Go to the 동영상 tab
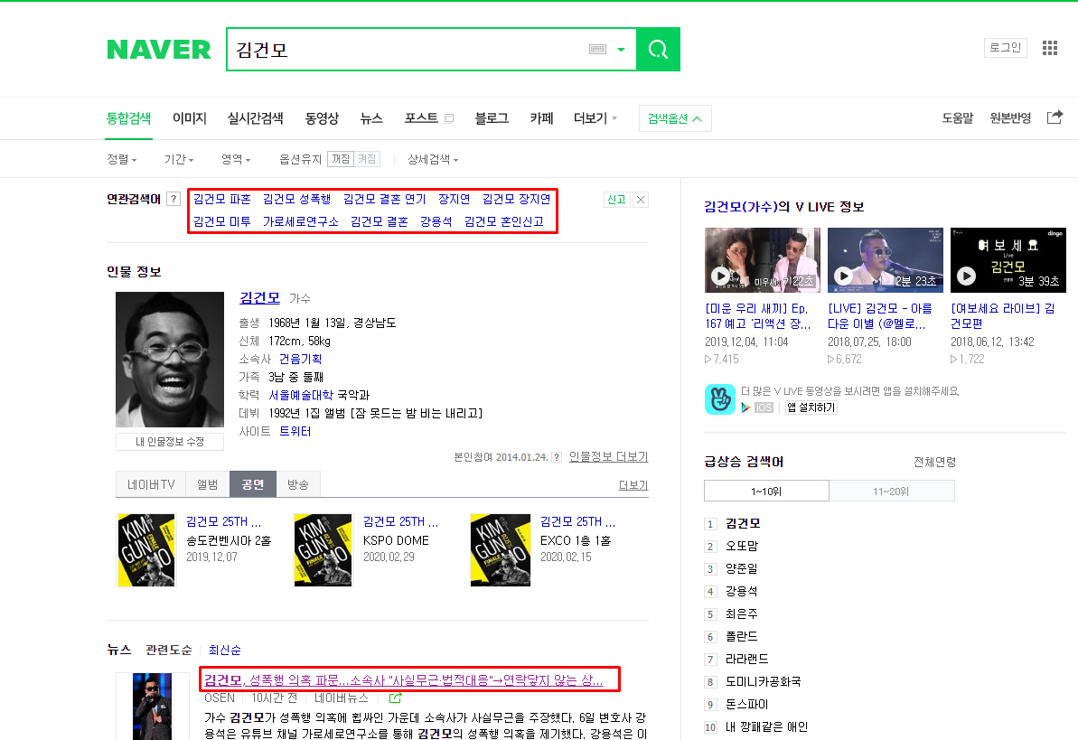Image resolution: width=1078 pixels, height=740 pixels. click(322, 118)
